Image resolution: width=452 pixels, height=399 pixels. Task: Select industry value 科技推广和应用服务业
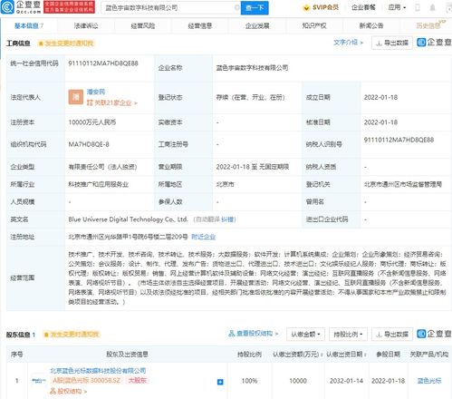tap(99, 184)
